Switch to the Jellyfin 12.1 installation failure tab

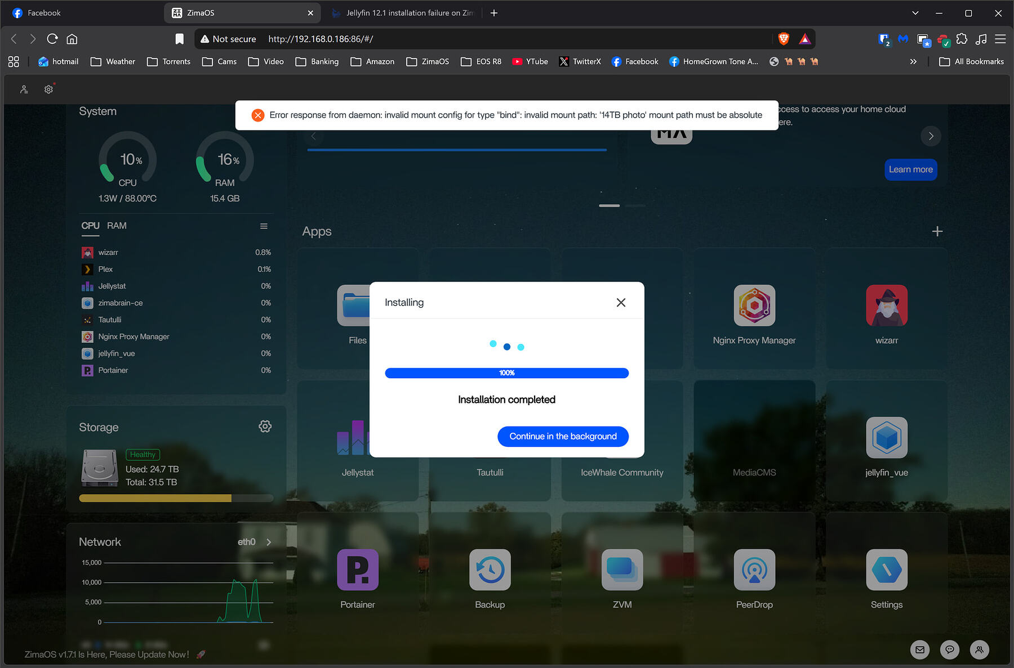pos(403,13)
